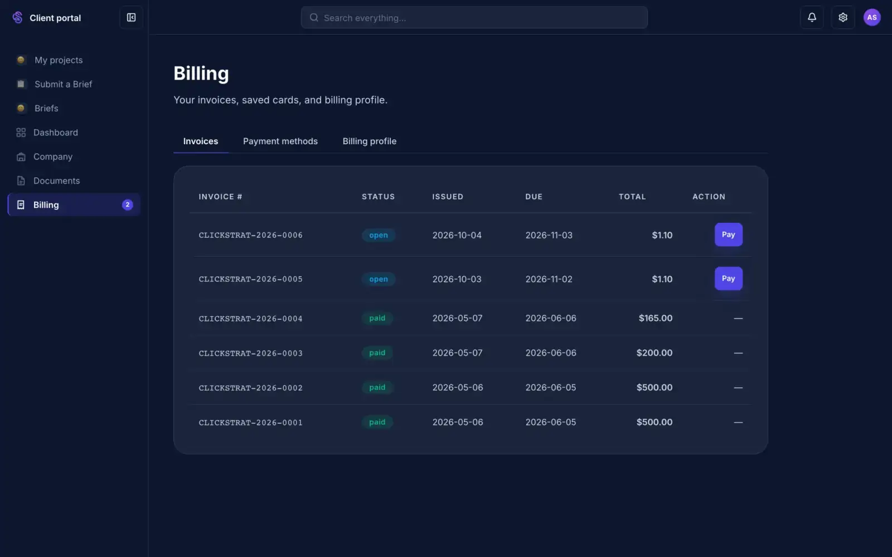Click the Documents file icon
Viewport: 892px width, 557px height.
(21, 180)
